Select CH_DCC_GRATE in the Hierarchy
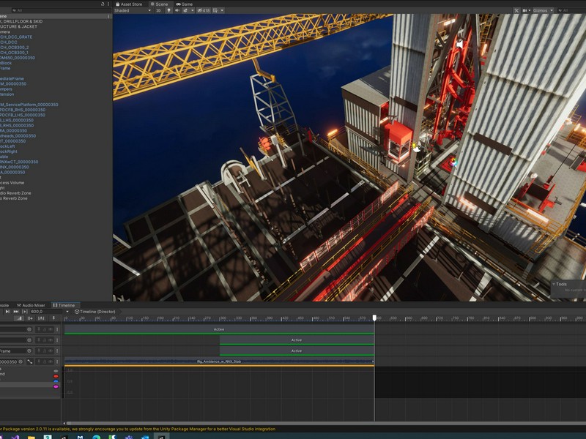Image resolution: width=586 pixels, height=439 pixels. [x=16, y=37]
